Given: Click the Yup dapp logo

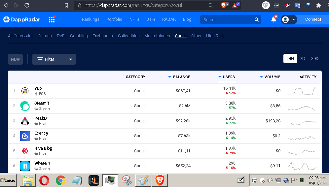Looking at the screenshot, I should (25, 91).
